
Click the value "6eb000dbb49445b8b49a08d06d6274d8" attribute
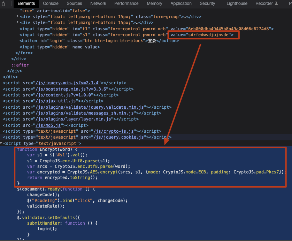tap(221, 29)
